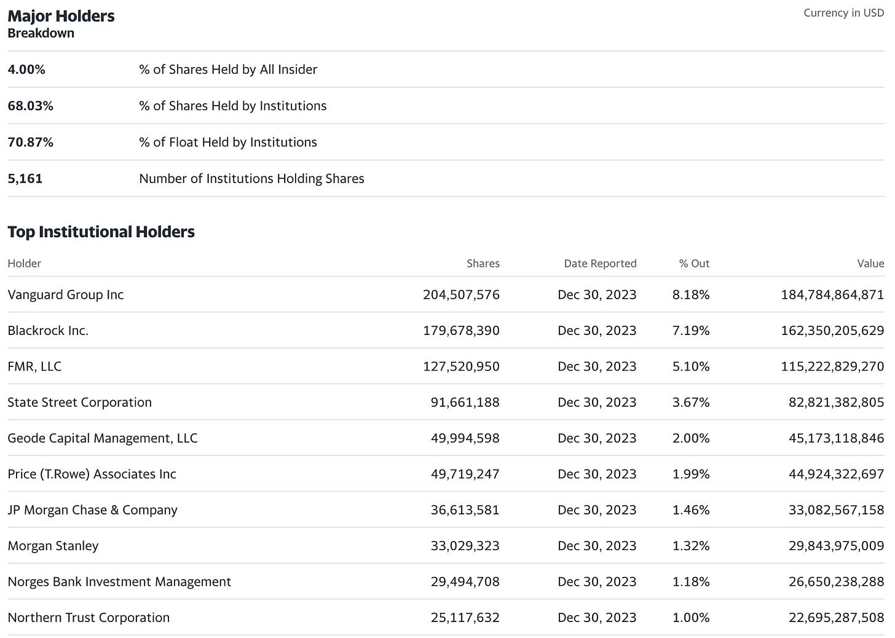Select Vanguard Group Inc holder name
895x638 pixels.
click(66, 294)
